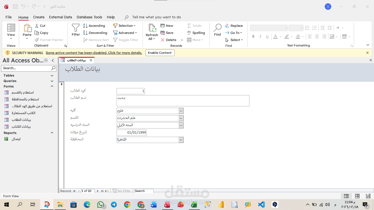Image resolution: width=374 pixels, height=210 pixels.
Task: Open the Go To dropdown
Action: (234, 33)
